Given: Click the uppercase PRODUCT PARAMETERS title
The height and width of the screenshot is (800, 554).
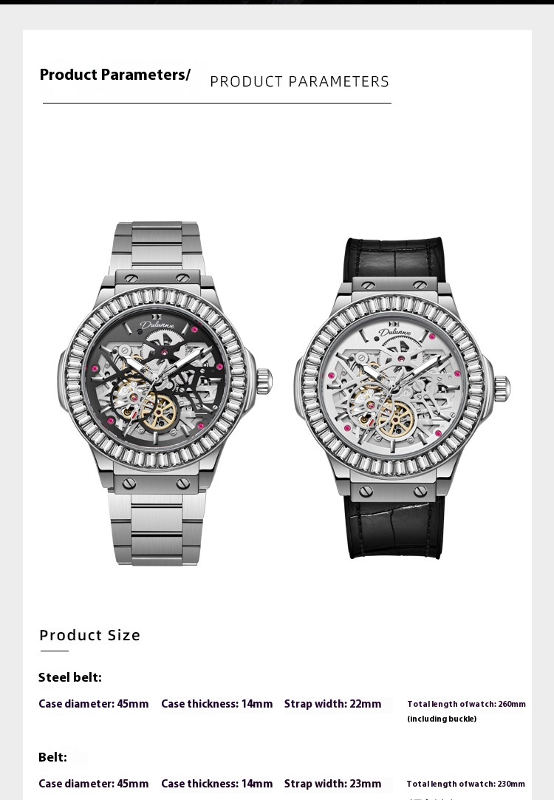Looking at the screenshot, I should (299, 81).
